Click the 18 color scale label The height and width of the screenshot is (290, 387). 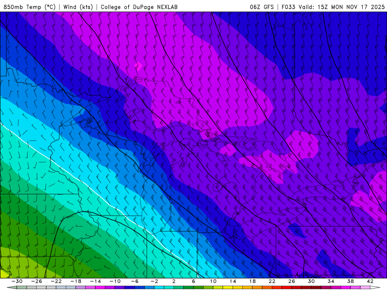click(252, 281)
